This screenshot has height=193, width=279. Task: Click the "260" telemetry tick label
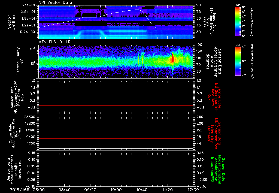[199, 117]
